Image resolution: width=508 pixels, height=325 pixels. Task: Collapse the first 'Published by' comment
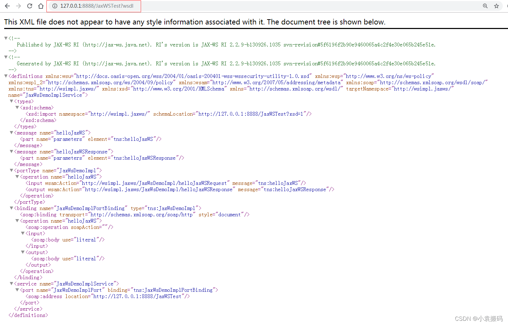(6, 38)
